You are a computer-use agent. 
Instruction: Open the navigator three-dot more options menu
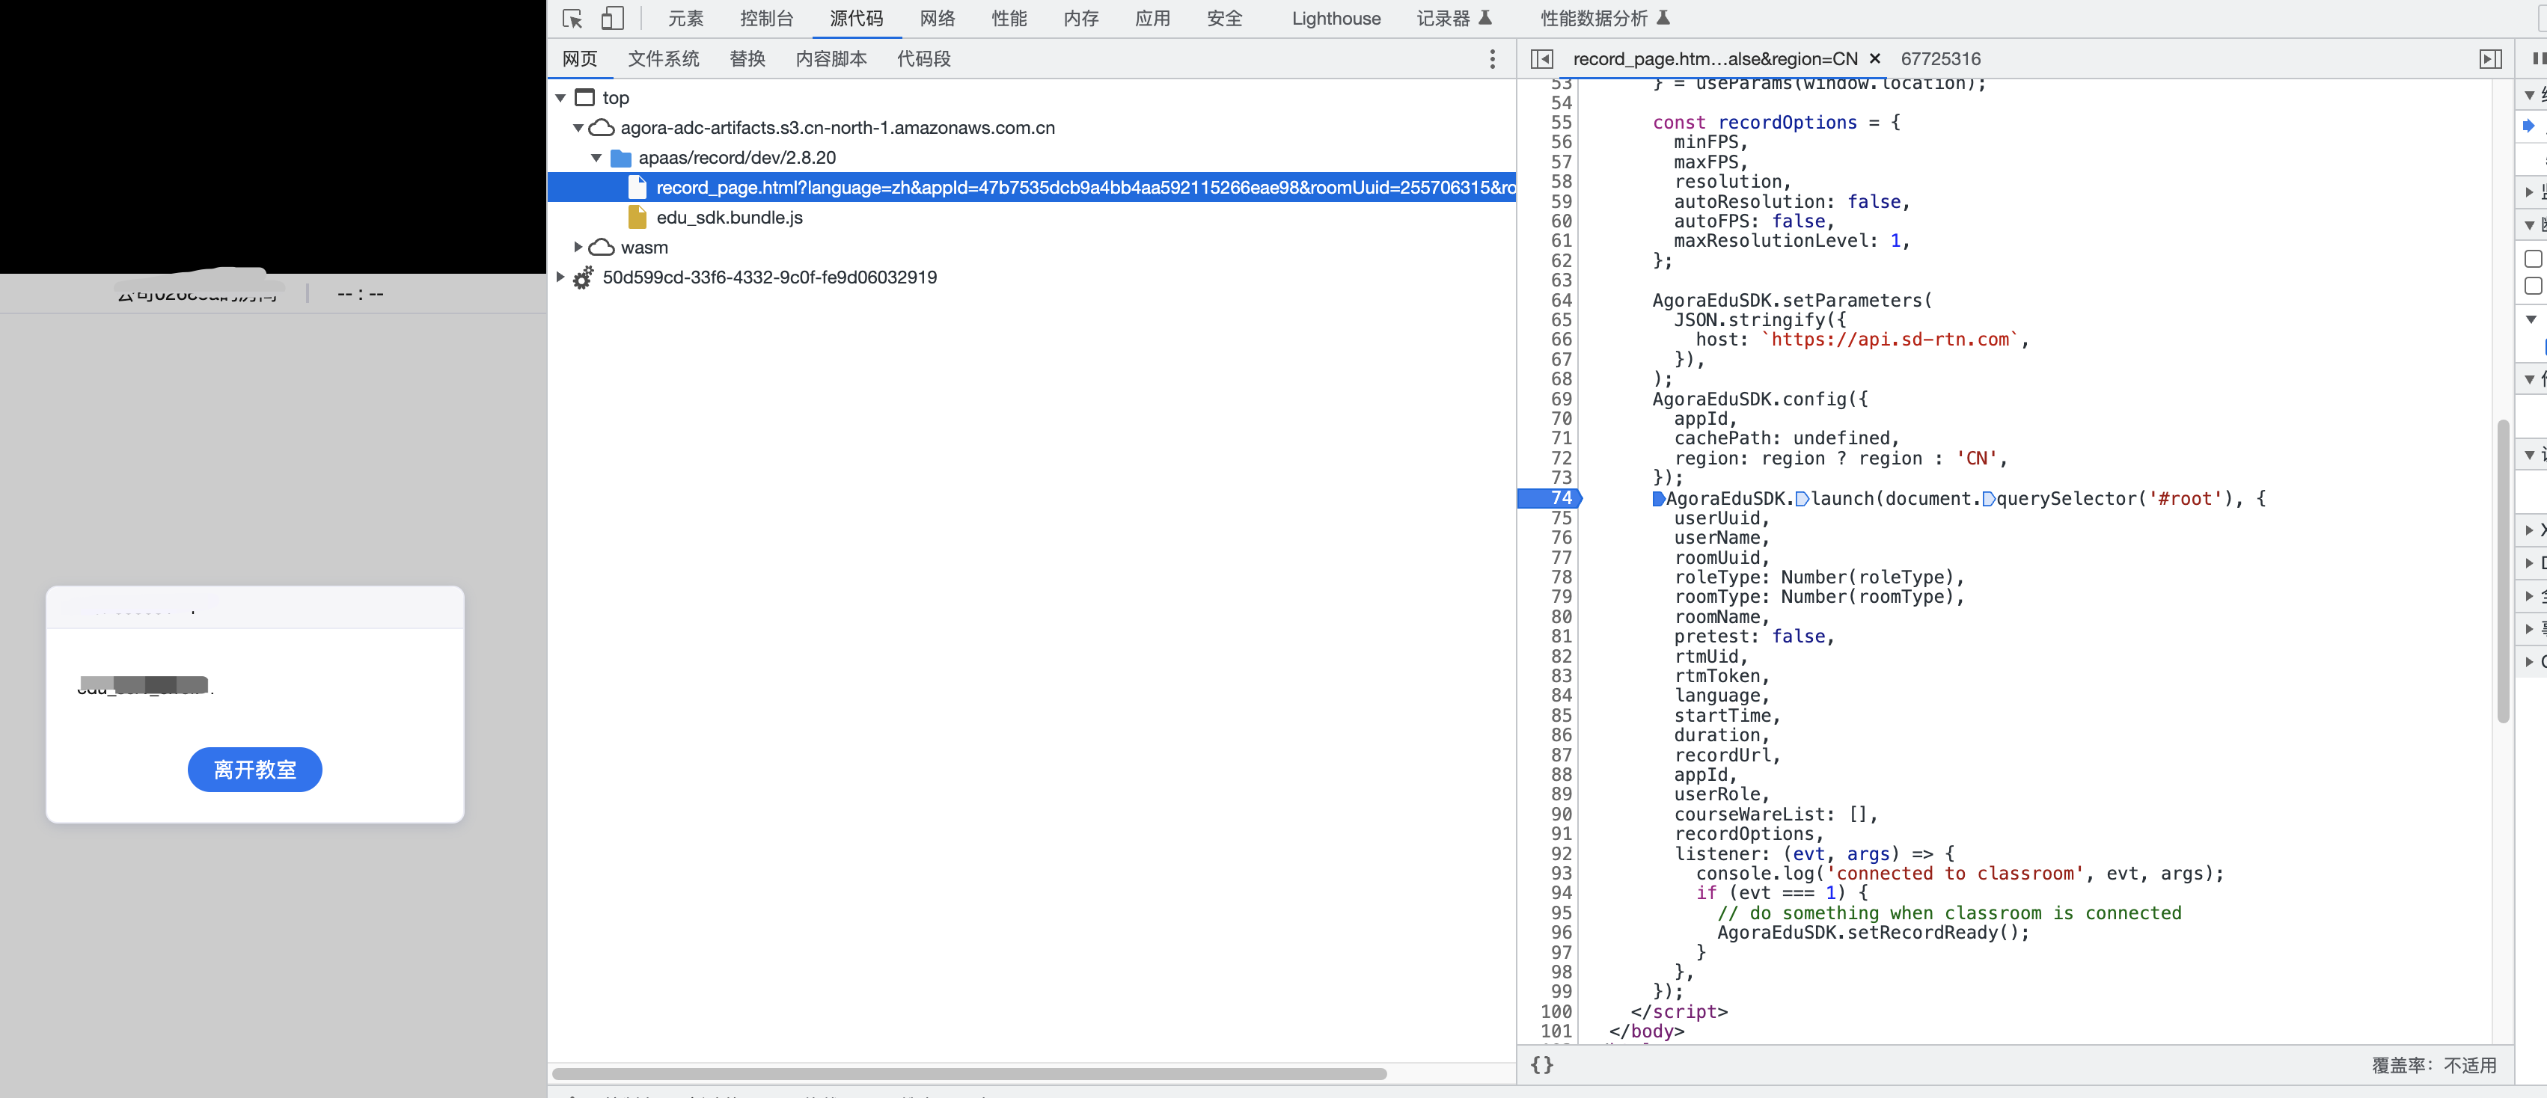[1492, 59]
